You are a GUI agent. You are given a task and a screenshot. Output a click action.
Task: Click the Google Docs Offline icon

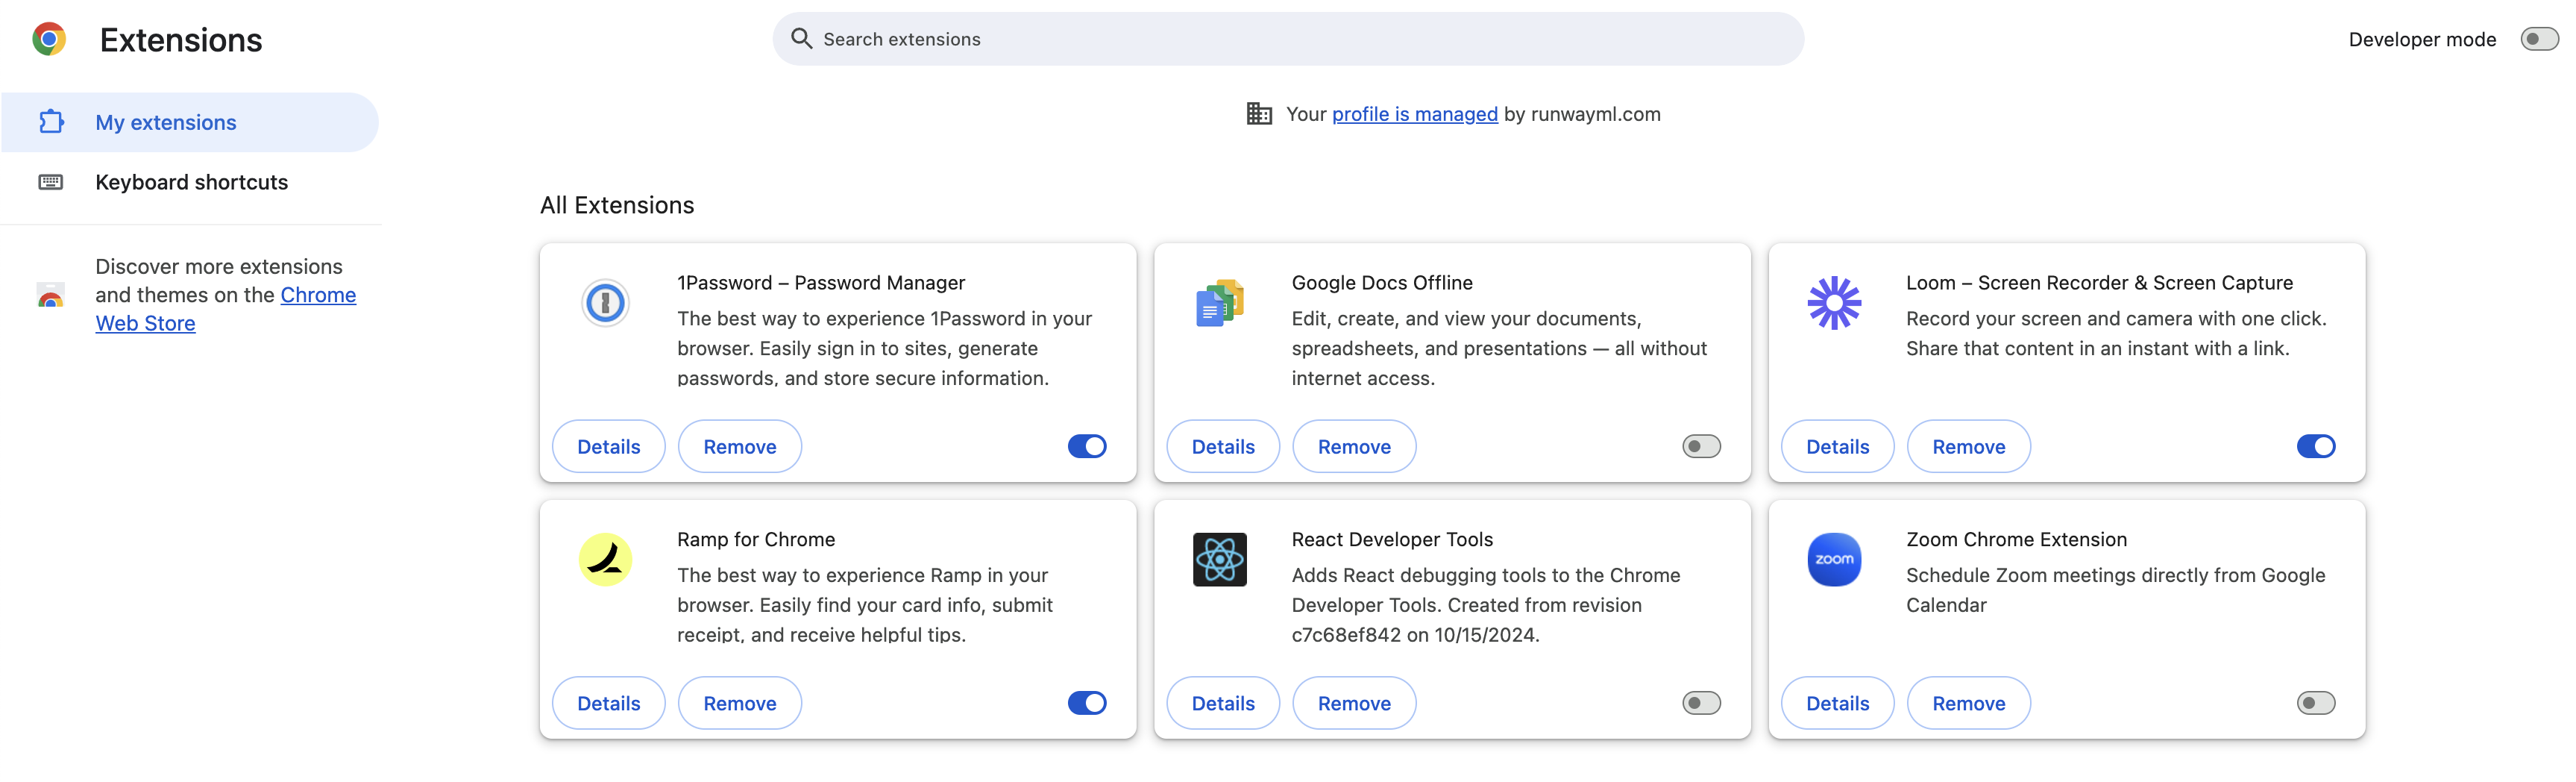click(1219, 302)
